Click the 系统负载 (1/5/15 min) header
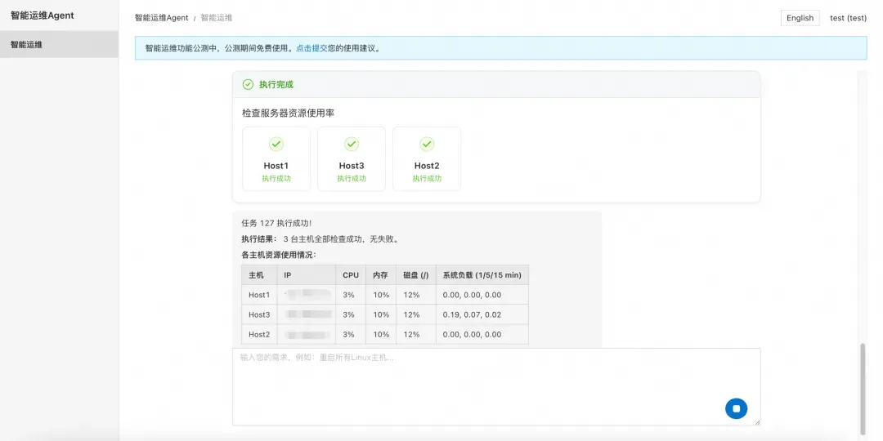 click(482, 275)
